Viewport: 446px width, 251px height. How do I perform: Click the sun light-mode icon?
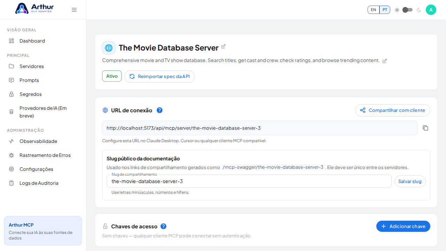397,10
